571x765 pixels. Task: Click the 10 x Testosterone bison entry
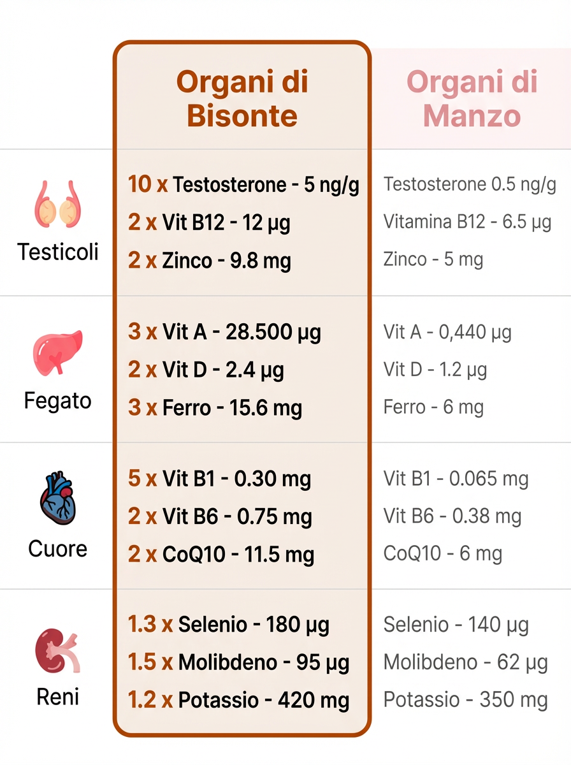point(243,185)
